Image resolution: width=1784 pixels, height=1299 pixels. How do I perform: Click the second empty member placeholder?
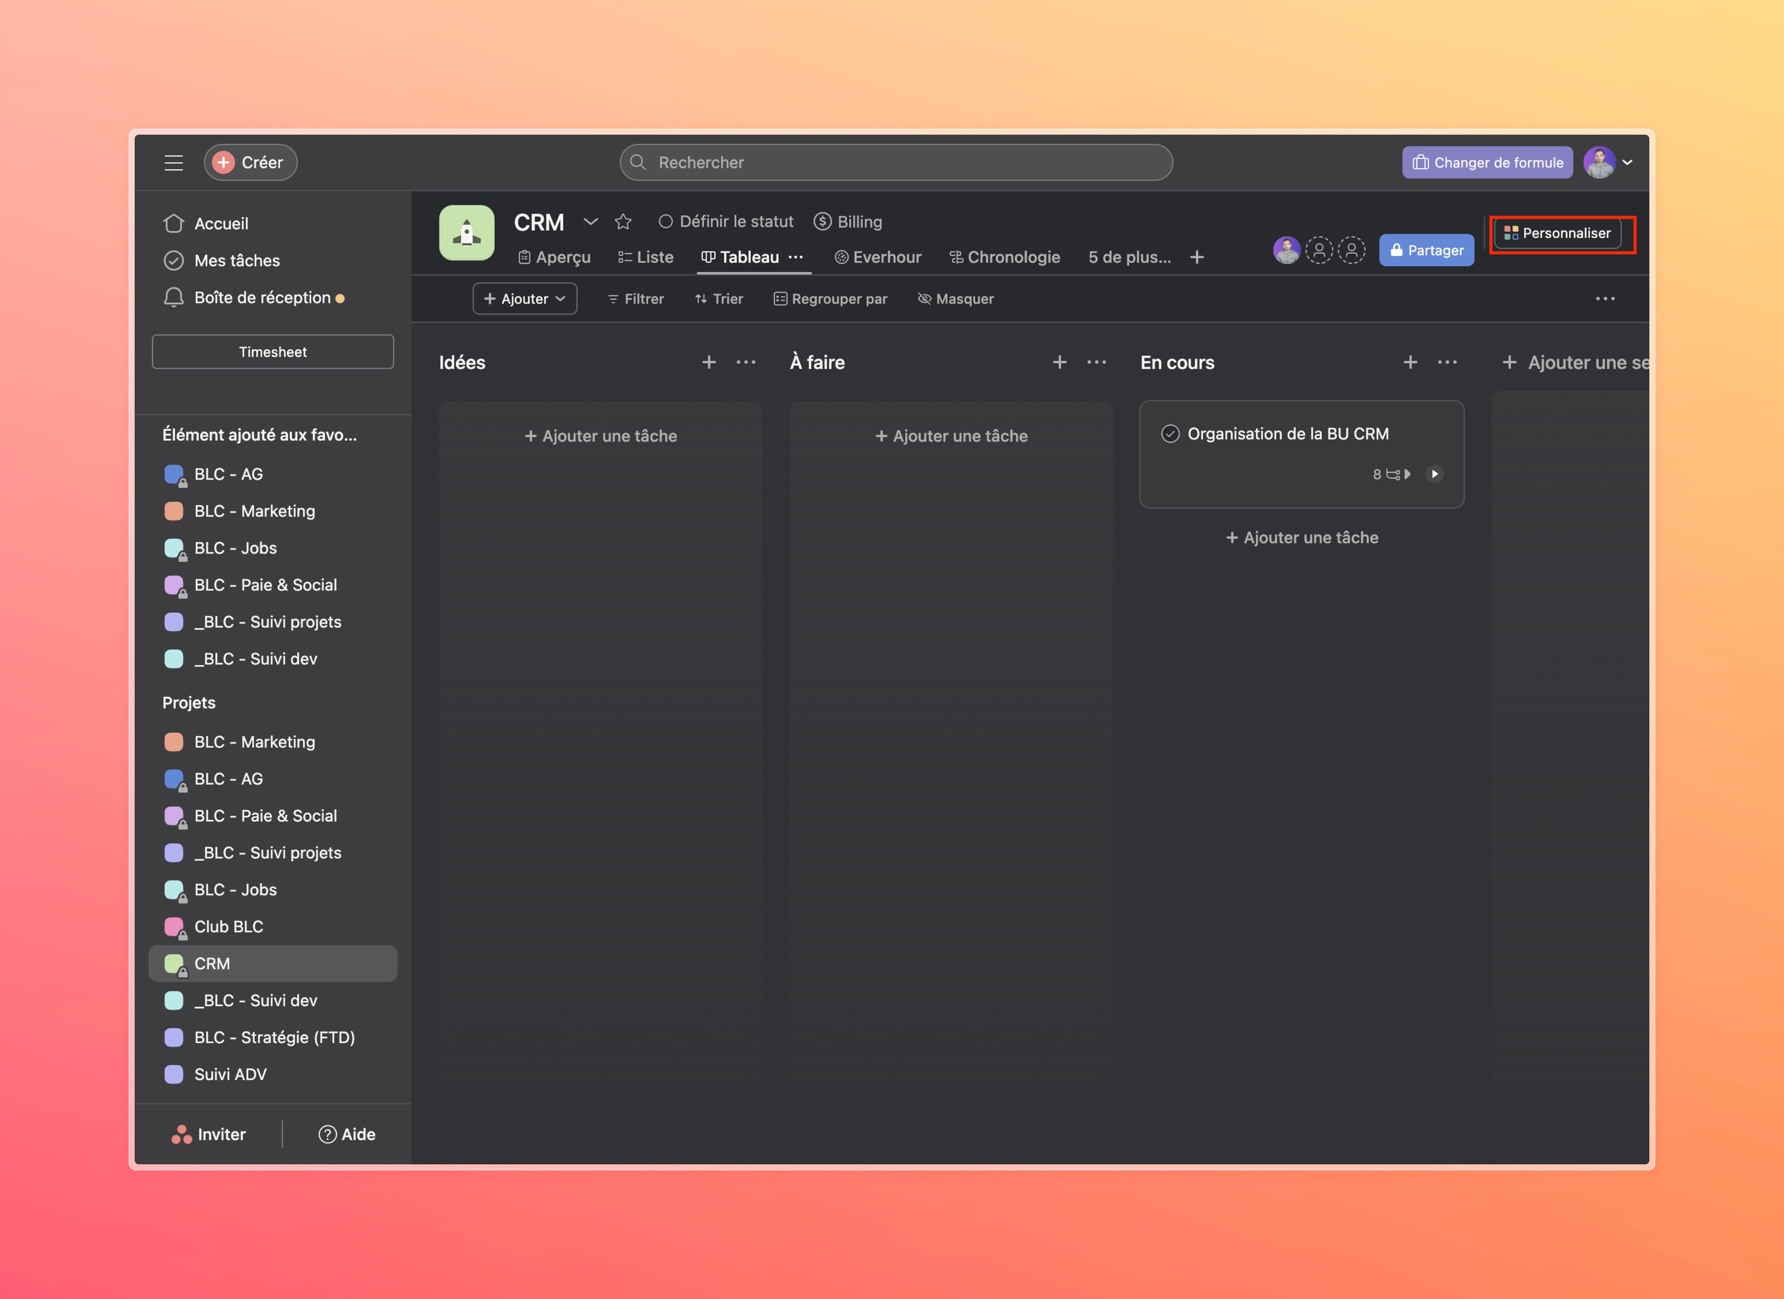[1351, 250]
